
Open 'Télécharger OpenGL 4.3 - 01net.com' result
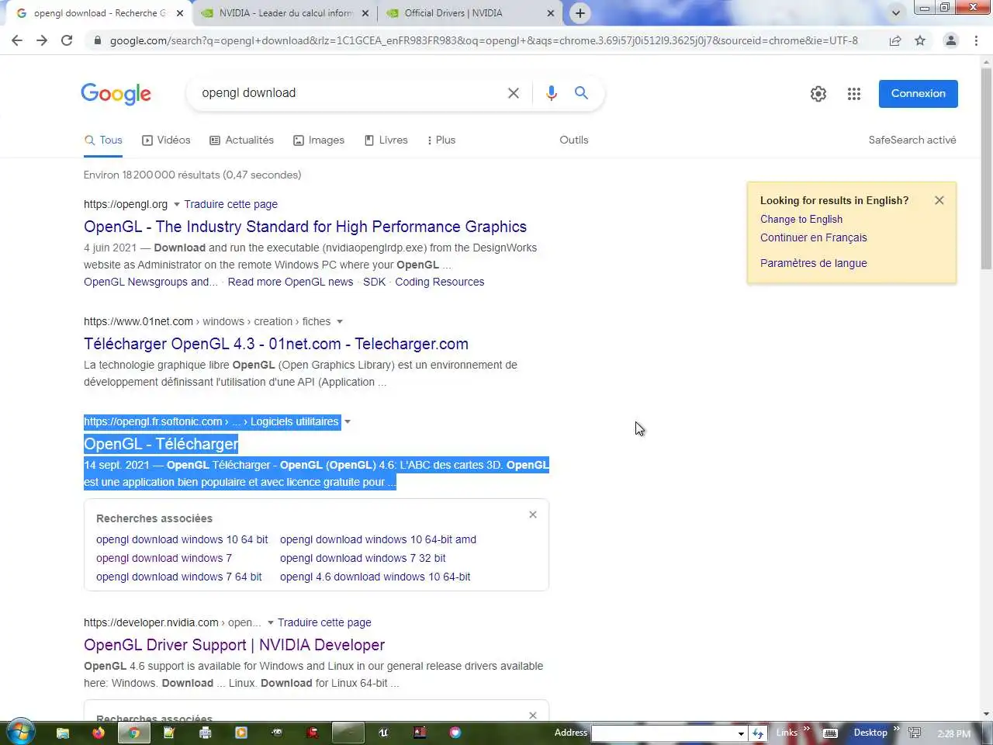(276, 344)
